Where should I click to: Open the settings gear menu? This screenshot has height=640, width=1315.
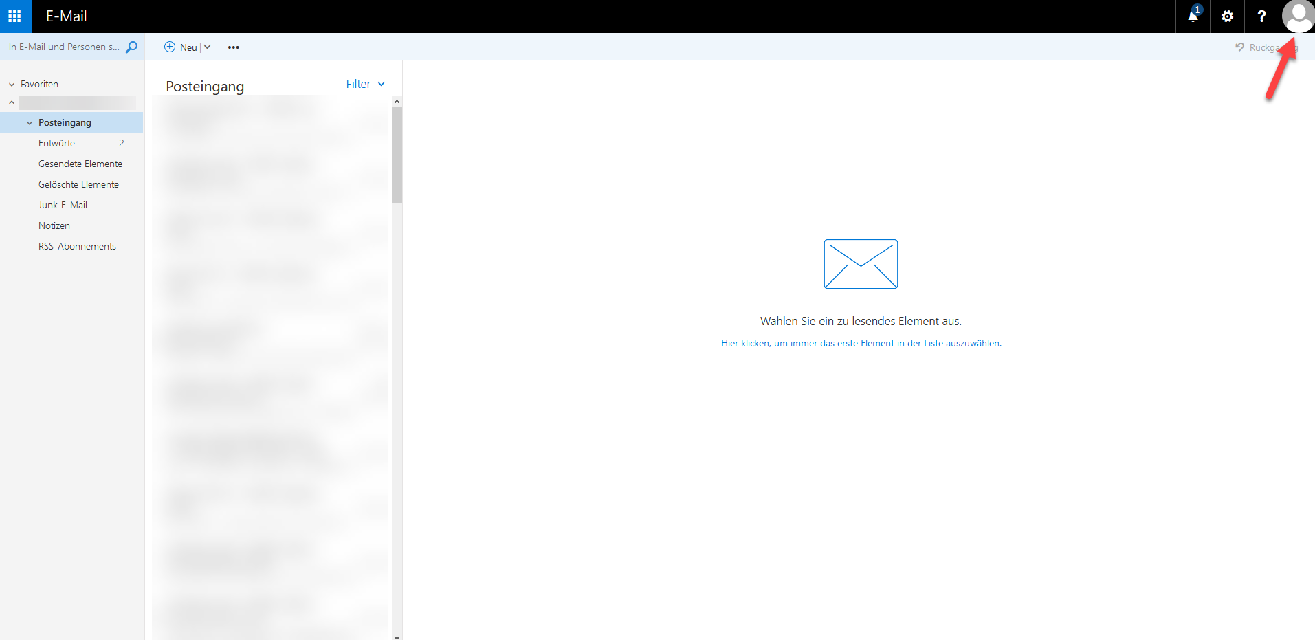(x=1227, y=16)
